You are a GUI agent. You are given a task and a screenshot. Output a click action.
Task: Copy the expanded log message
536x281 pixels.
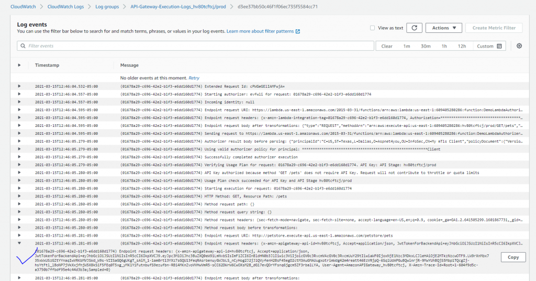tap(513, 257)
